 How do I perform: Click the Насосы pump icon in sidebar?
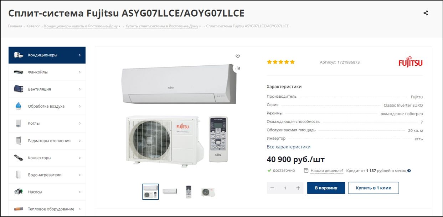point(19,192)
